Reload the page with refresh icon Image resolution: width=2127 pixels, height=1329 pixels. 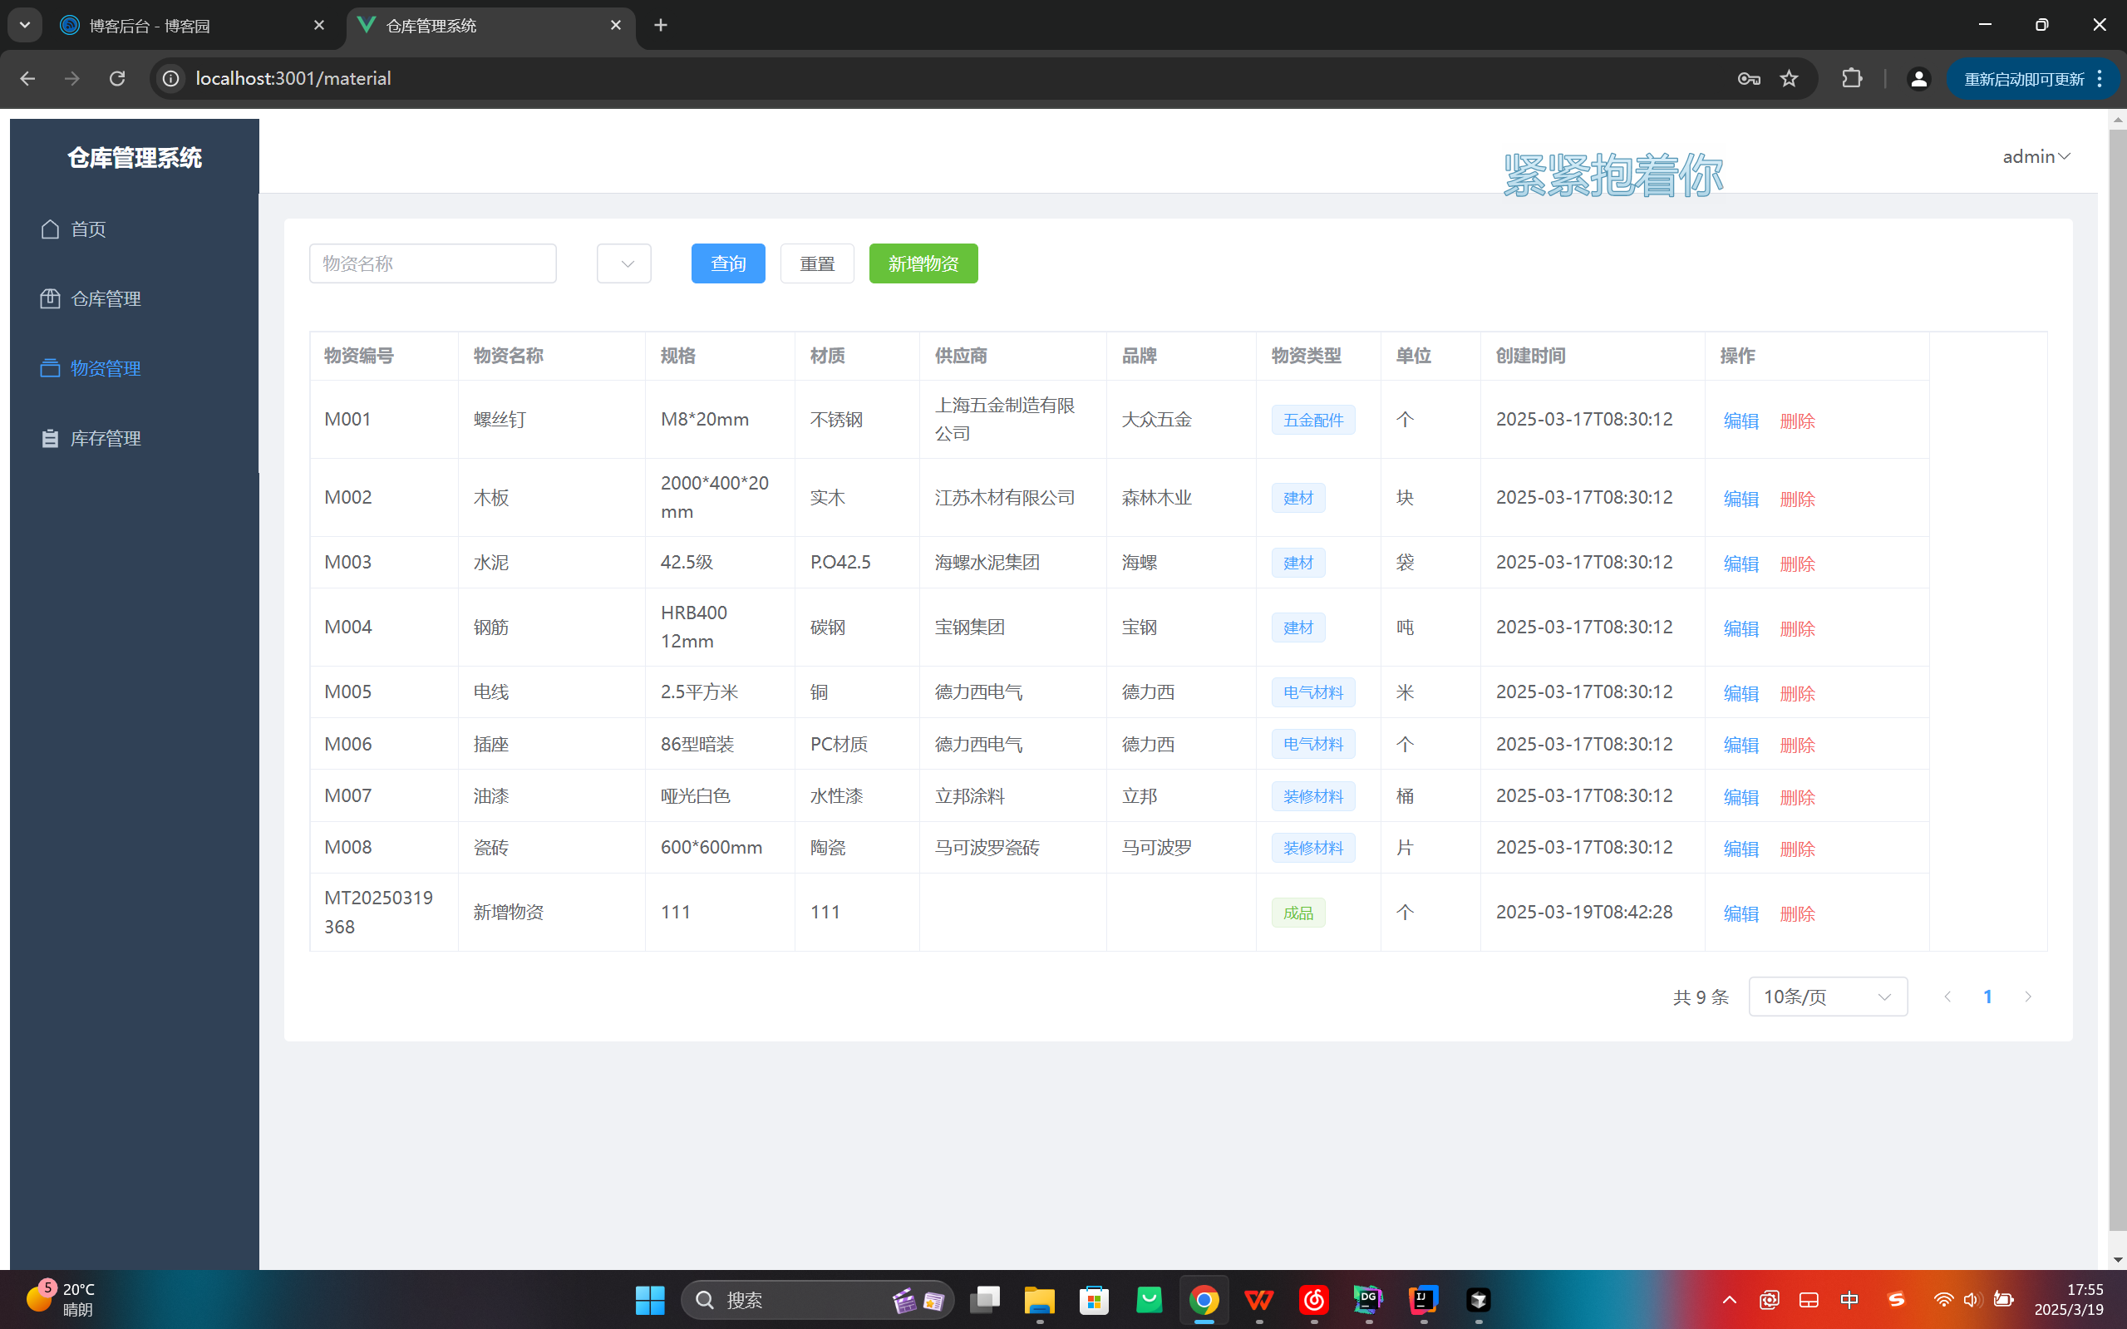117,79
